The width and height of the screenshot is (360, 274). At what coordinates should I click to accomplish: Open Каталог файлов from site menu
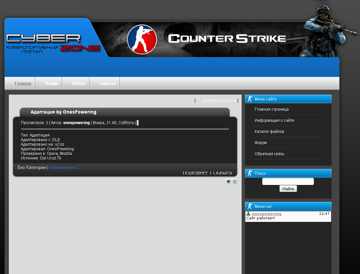tap(269, 132)
